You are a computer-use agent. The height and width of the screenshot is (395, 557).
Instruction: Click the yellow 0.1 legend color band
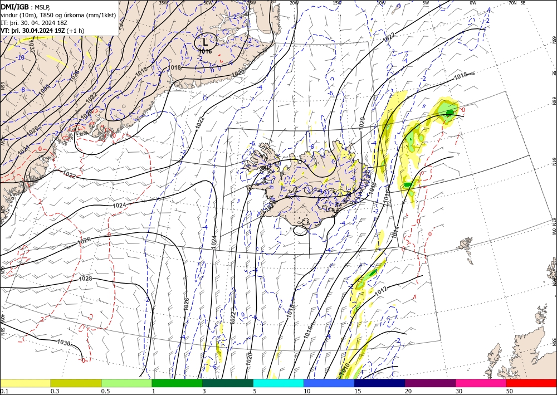(25, 383)
